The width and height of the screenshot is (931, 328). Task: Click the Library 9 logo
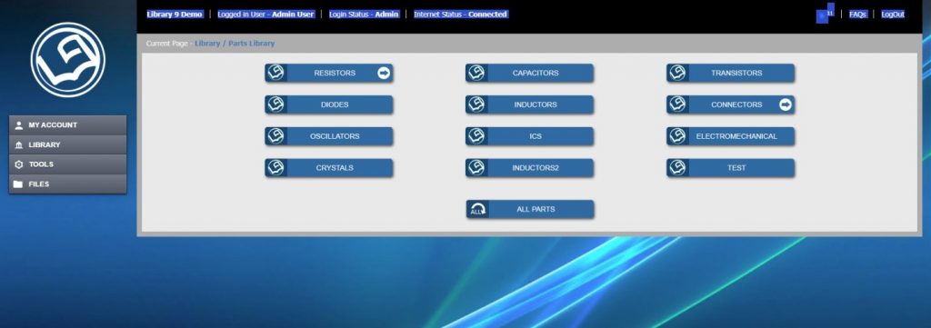[x=67, y=60]
